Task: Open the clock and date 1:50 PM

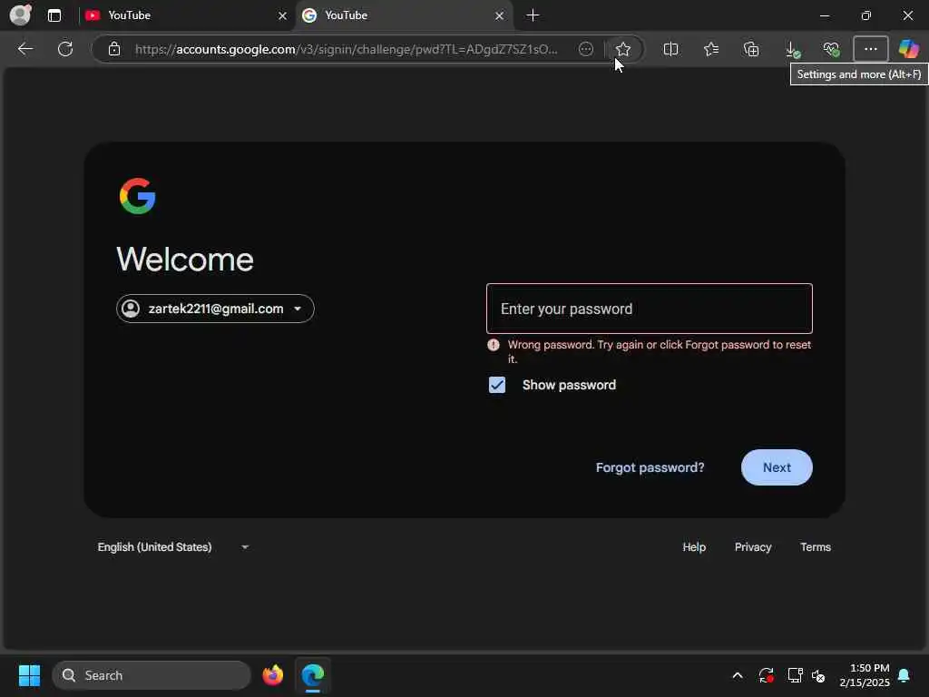Action: click(865, 675)
